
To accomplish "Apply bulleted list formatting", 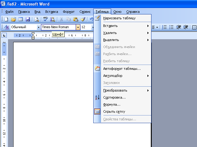I will [x=171, y=27].
